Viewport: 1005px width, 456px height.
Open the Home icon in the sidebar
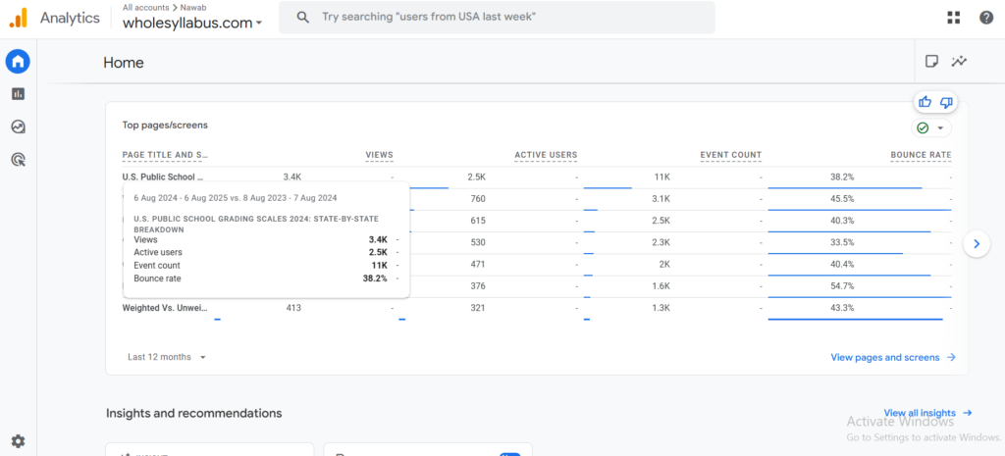pos(18,62)
